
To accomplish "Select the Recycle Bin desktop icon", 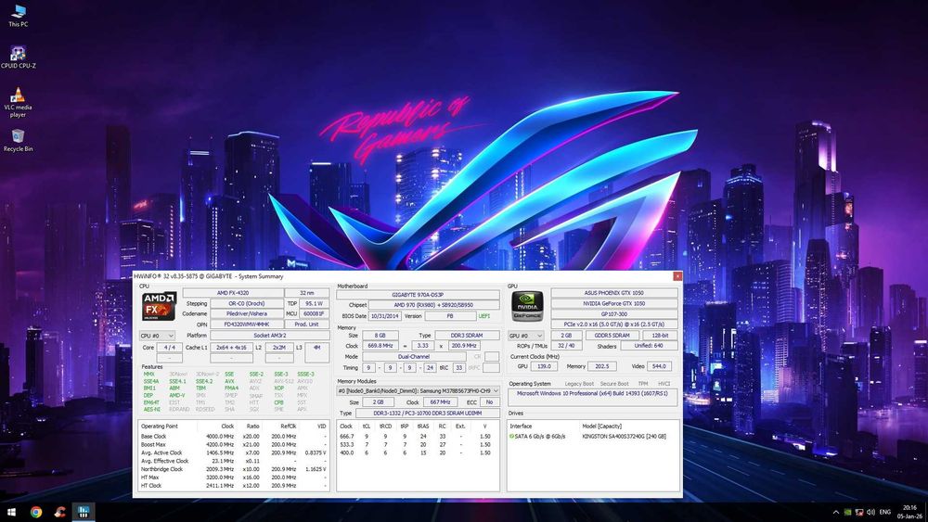I will [18, 141].
